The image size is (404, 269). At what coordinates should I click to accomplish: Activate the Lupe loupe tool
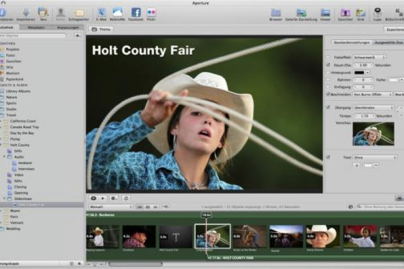(x=377, y=12)
